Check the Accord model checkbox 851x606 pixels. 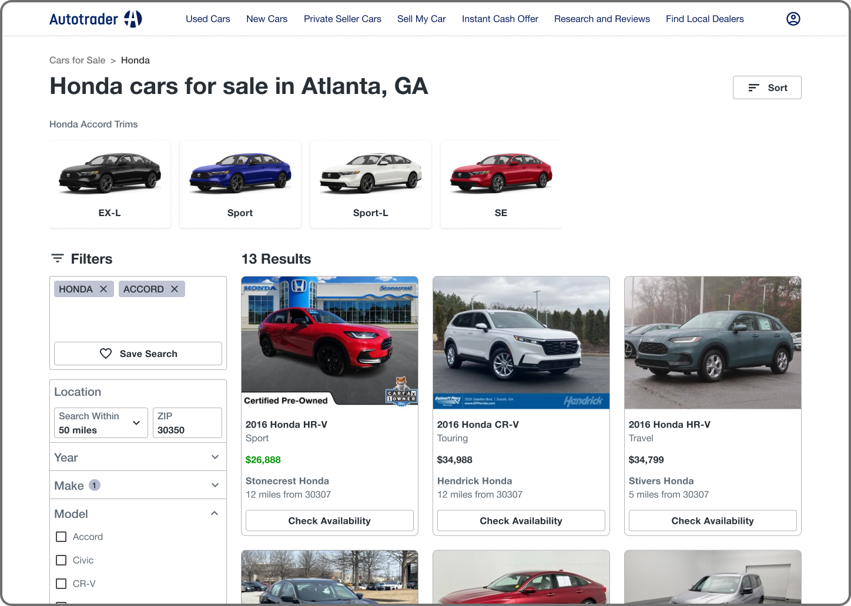pyautogui.click(x=61, y=537)
